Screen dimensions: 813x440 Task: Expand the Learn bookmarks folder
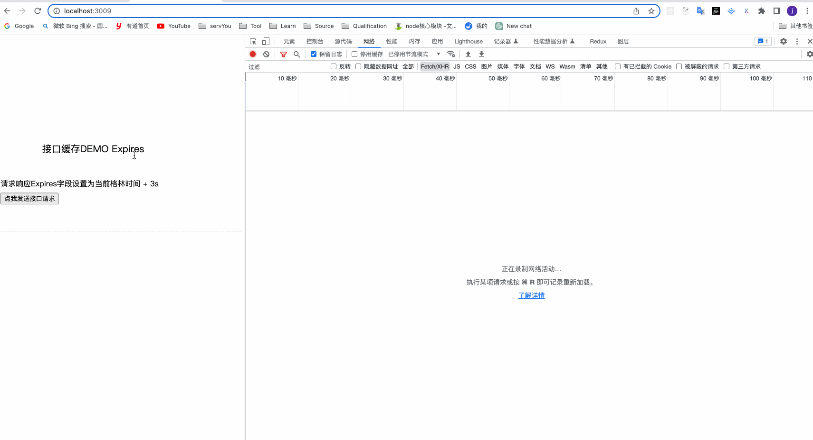tap(283, 26)
